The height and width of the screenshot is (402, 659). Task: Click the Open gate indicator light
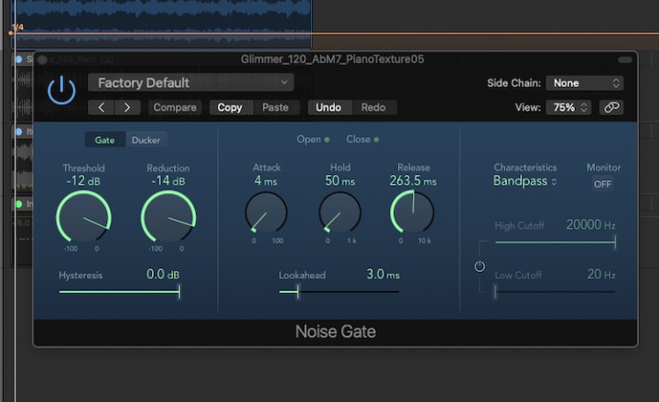click(x=327, y=139)
